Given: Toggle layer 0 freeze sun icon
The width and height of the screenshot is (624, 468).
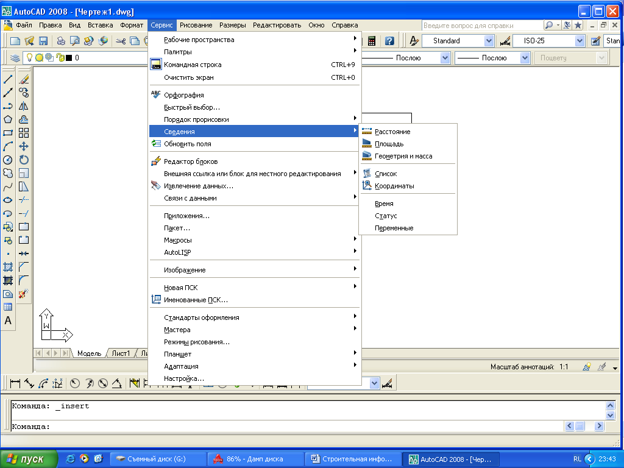Looking at the screenshot, I should (39, 58).
